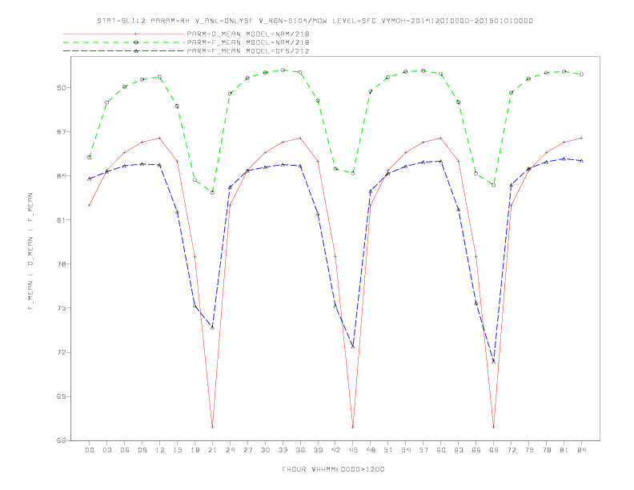Click the y-axis tick label 81
This screenshot has height=490, width=634.
point(60,220)
